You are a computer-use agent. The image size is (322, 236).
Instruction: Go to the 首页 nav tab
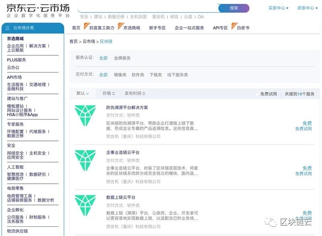(x=76, y=28)
